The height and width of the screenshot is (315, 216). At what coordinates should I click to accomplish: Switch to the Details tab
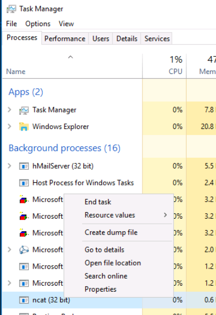[127, 39]
